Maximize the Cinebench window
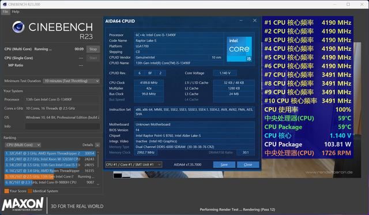 pyautogui.click(x=348, y=4)
